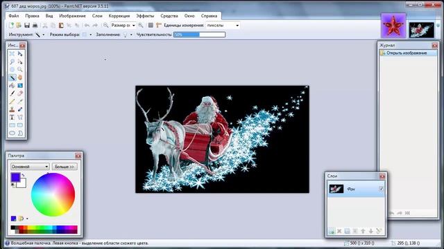Toggle the rulers toolbar button
This screenshot has width=444, height=249.
click(x=159, y=26)
